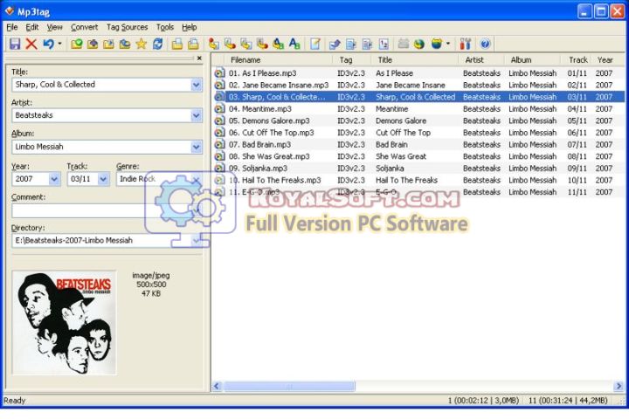The width and height of the screenshot is (629, 419).
Task: Expand the Artist field dropdown
Action: (x=197, y=115)
